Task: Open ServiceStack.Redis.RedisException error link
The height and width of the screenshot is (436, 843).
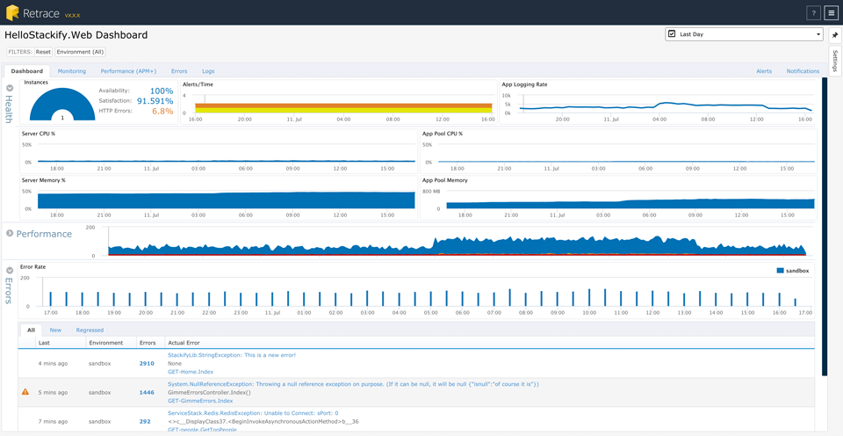Action: pos(254,413)
